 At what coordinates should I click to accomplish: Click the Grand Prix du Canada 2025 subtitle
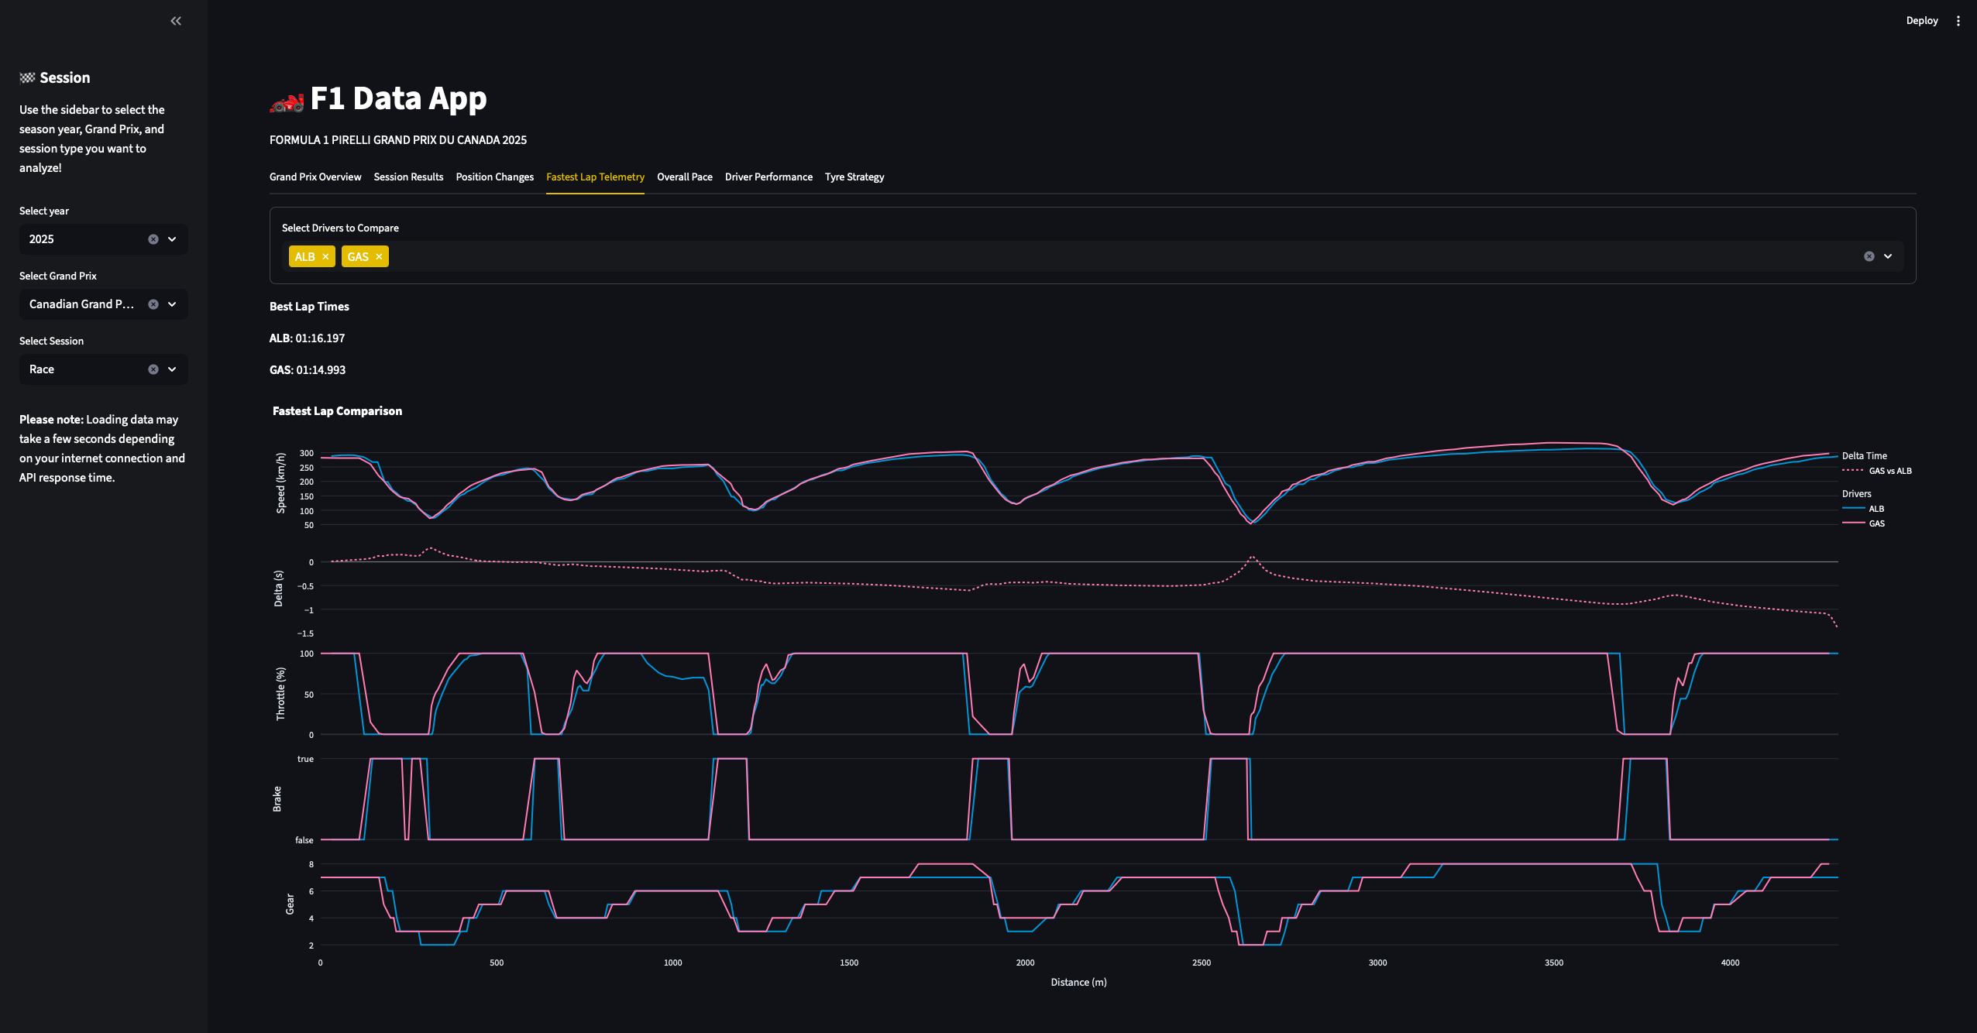pos(398,140)
